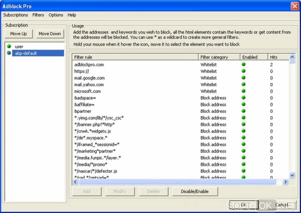Open the Help menu

point(72,15)
